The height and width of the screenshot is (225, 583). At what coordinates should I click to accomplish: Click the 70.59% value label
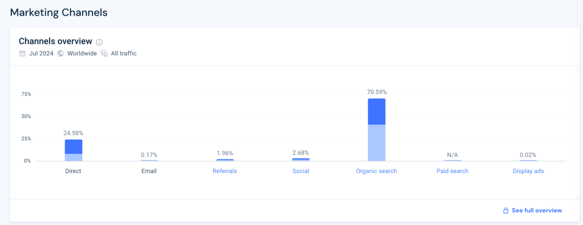(377, 92)
